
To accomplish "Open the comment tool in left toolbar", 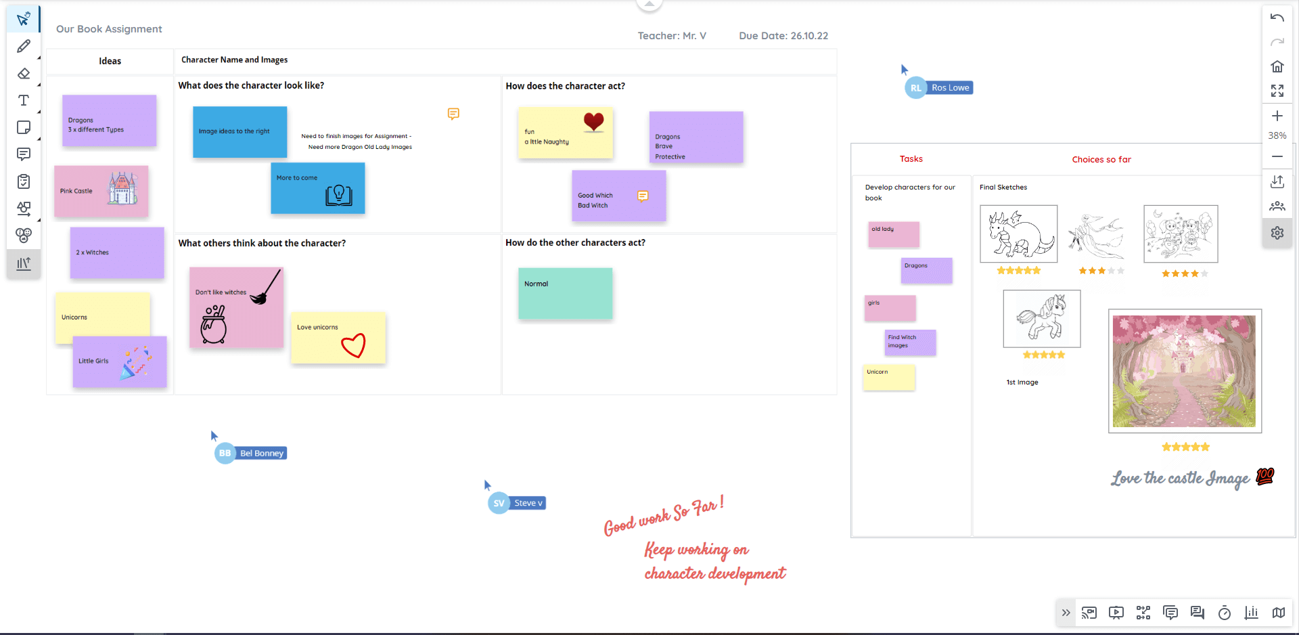I will point(24,154).
